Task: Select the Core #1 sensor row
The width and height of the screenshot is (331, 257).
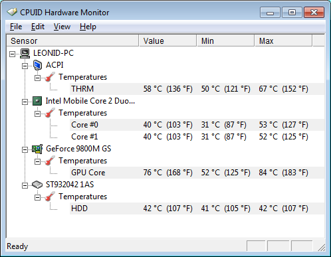Action: coord(197,137)
